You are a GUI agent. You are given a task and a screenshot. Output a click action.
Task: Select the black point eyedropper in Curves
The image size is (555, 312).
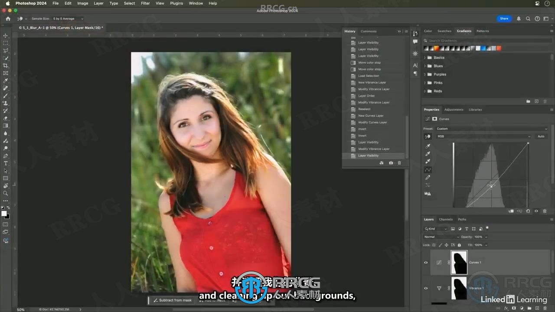(428, 146)
